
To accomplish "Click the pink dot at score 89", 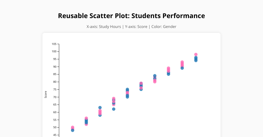I will [168, 68].
